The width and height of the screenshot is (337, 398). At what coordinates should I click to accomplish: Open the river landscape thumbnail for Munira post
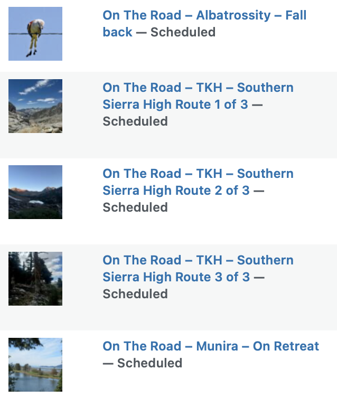(x=35, y=365)
